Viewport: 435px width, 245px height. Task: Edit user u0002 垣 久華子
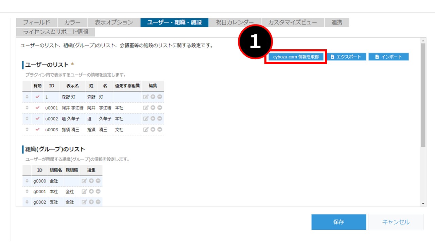(x=146, y=119)
